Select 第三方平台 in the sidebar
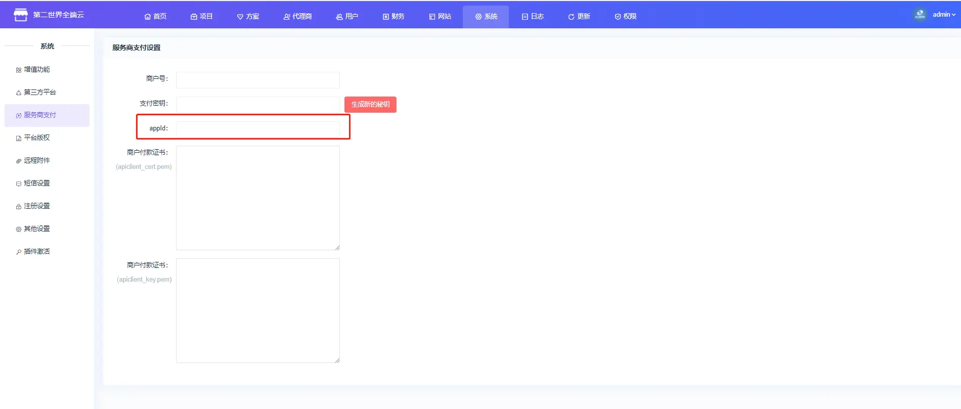961x409 pixels. [40, 92]
